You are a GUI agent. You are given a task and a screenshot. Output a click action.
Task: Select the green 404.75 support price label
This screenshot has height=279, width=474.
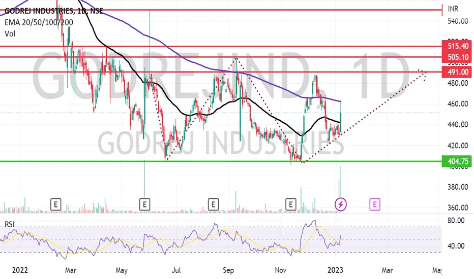(457, 161)
